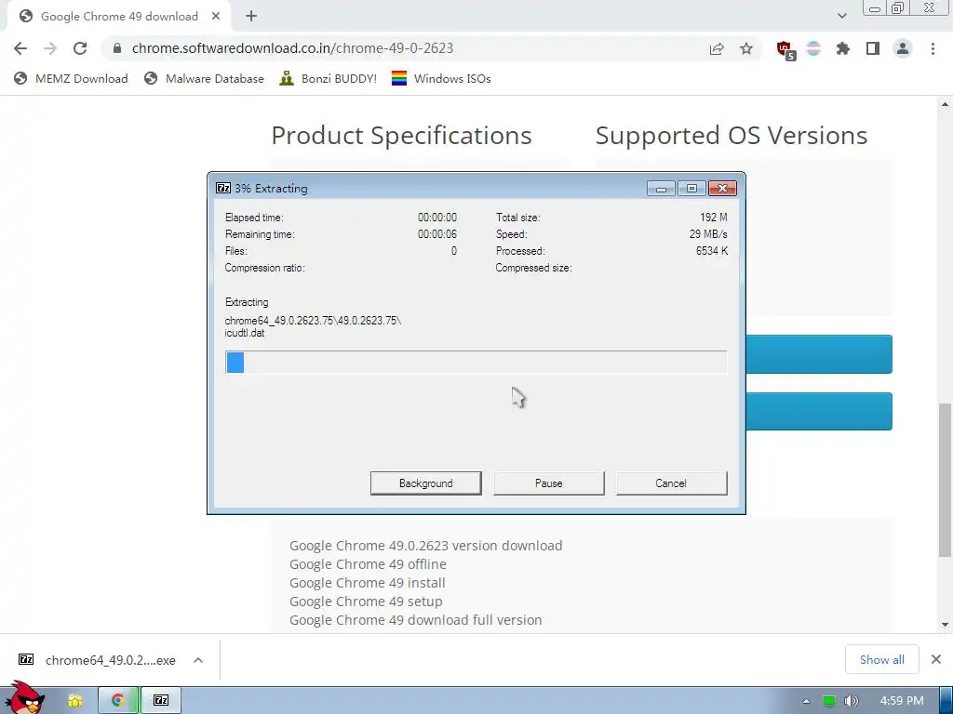Viewport: 953px width, 714px height.
Task: Open the striped flag extension icon
Action: tap(813, 48)
